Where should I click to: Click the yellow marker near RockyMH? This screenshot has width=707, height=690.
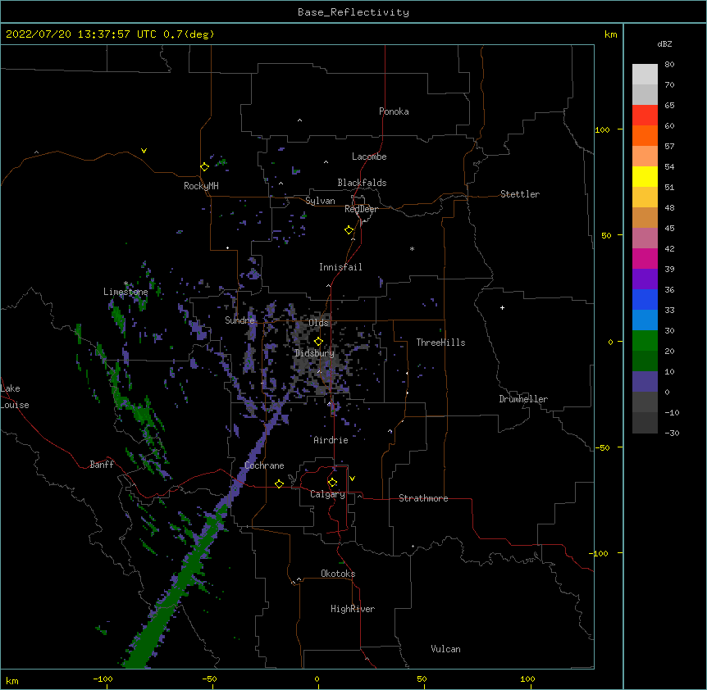204,166
